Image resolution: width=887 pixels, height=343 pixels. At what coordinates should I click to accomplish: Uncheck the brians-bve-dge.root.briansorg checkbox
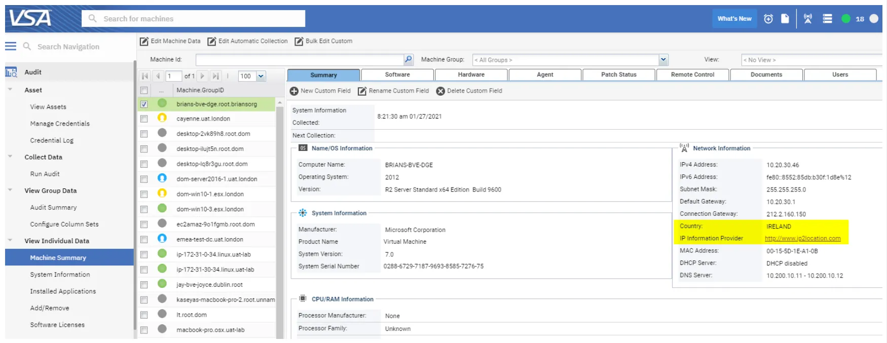(144, 104)
